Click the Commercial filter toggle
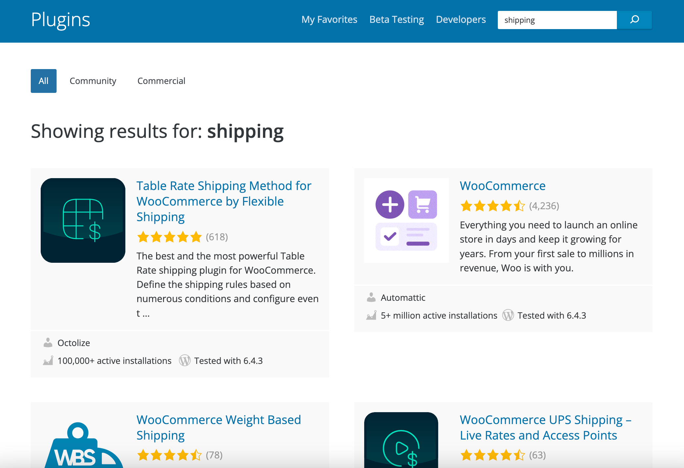 (161, 81)
